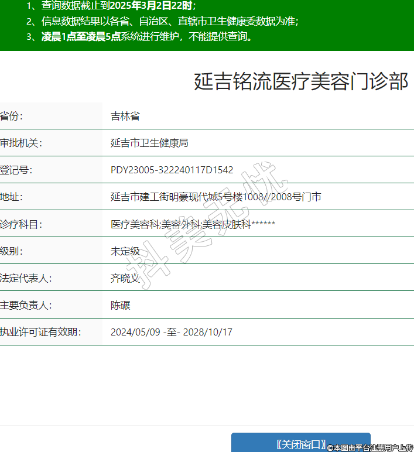Image resolution: width=414 pixels, height=452 pixels.
Task: Select the 延吉市卫生健康局 approval authority value
Action: point(149,143)
